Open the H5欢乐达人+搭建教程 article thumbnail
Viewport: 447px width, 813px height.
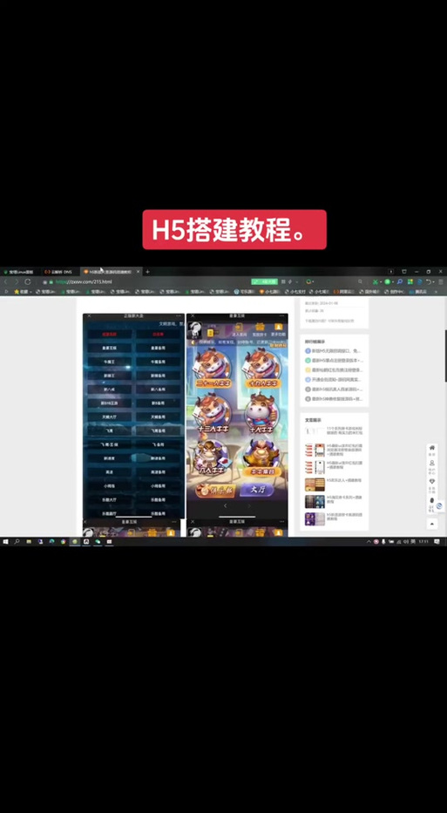315,484
